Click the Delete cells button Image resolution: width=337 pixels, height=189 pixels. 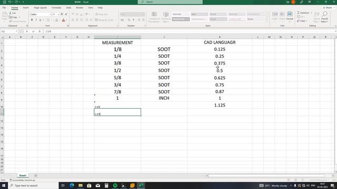click(282, 16)
